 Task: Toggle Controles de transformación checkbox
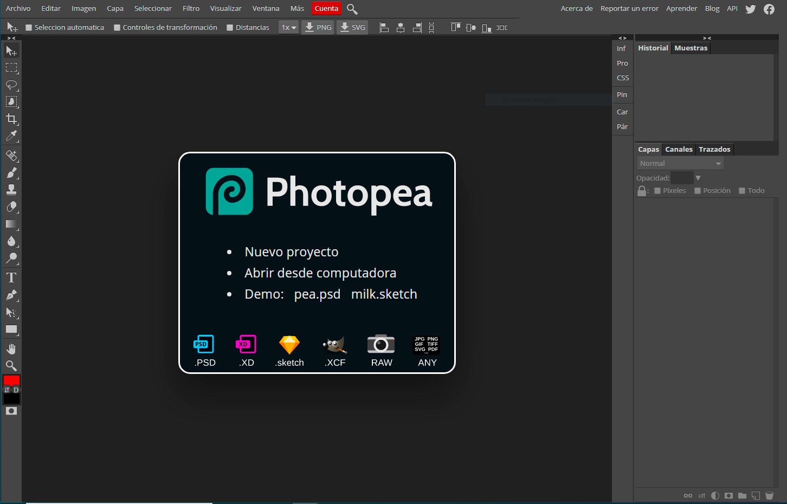[117, 28]
